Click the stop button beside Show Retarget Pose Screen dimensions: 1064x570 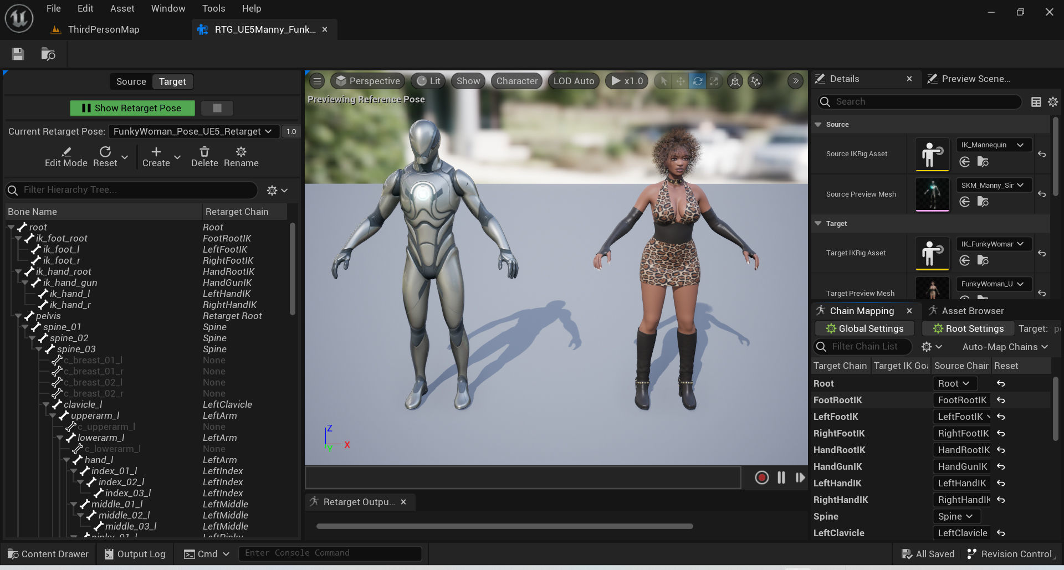(217, 108)
